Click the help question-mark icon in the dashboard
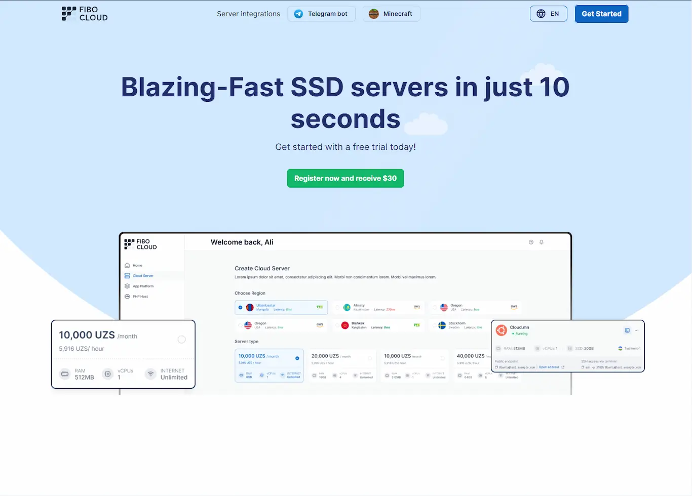The height and width of the screenshot is (496, 692). [x=531, y=242]
